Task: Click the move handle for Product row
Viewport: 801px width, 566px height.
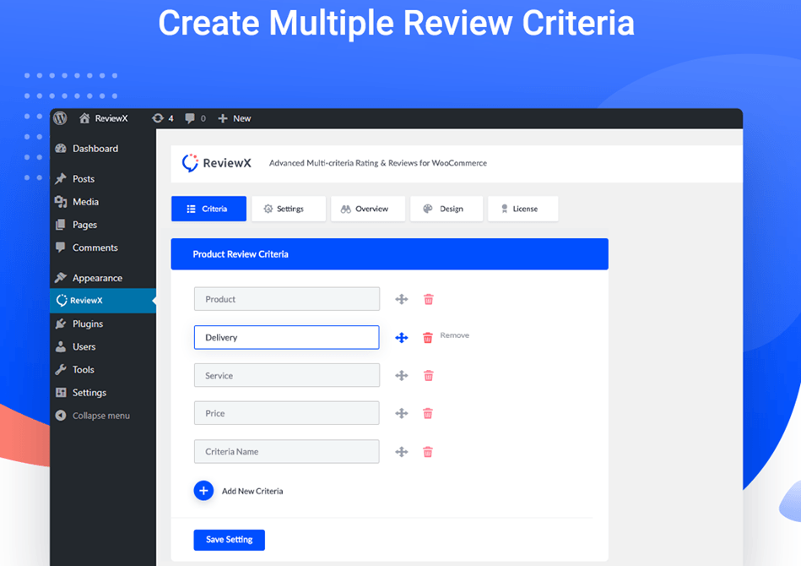Action: pos(402,299)
